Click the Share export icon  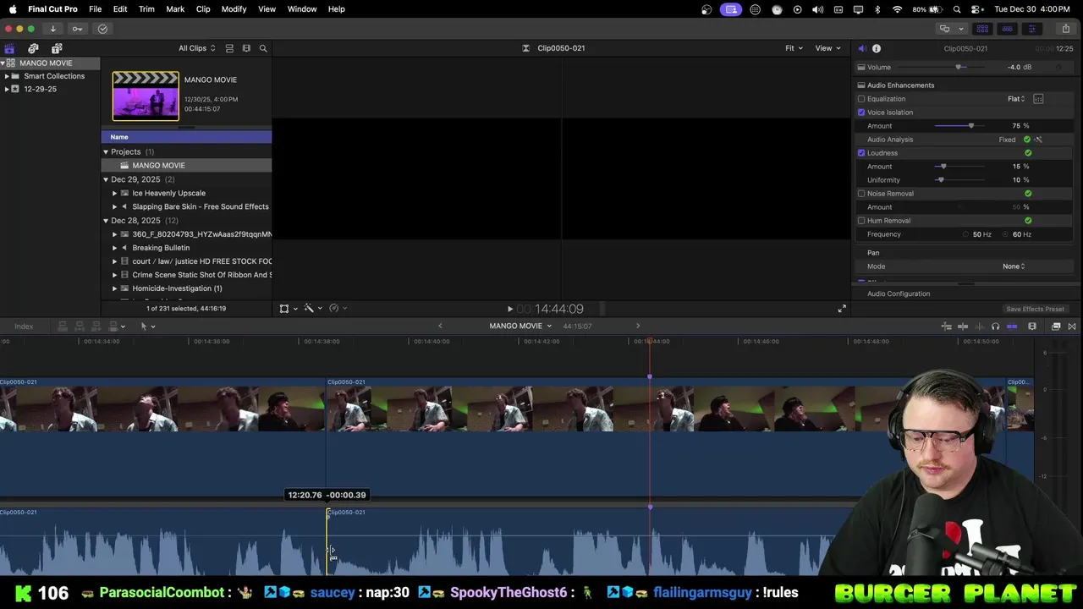coord(1065,29)
